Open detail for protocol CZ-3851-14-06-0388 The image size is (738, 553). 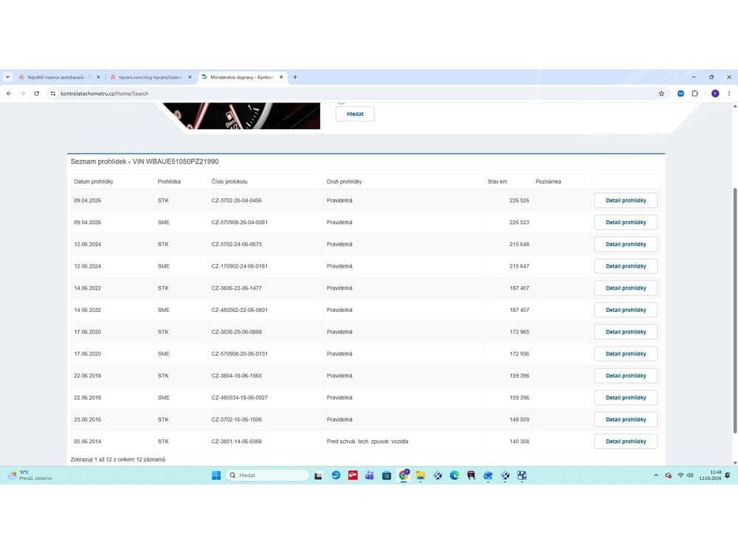pyautogui.click(x=626, y=442)
